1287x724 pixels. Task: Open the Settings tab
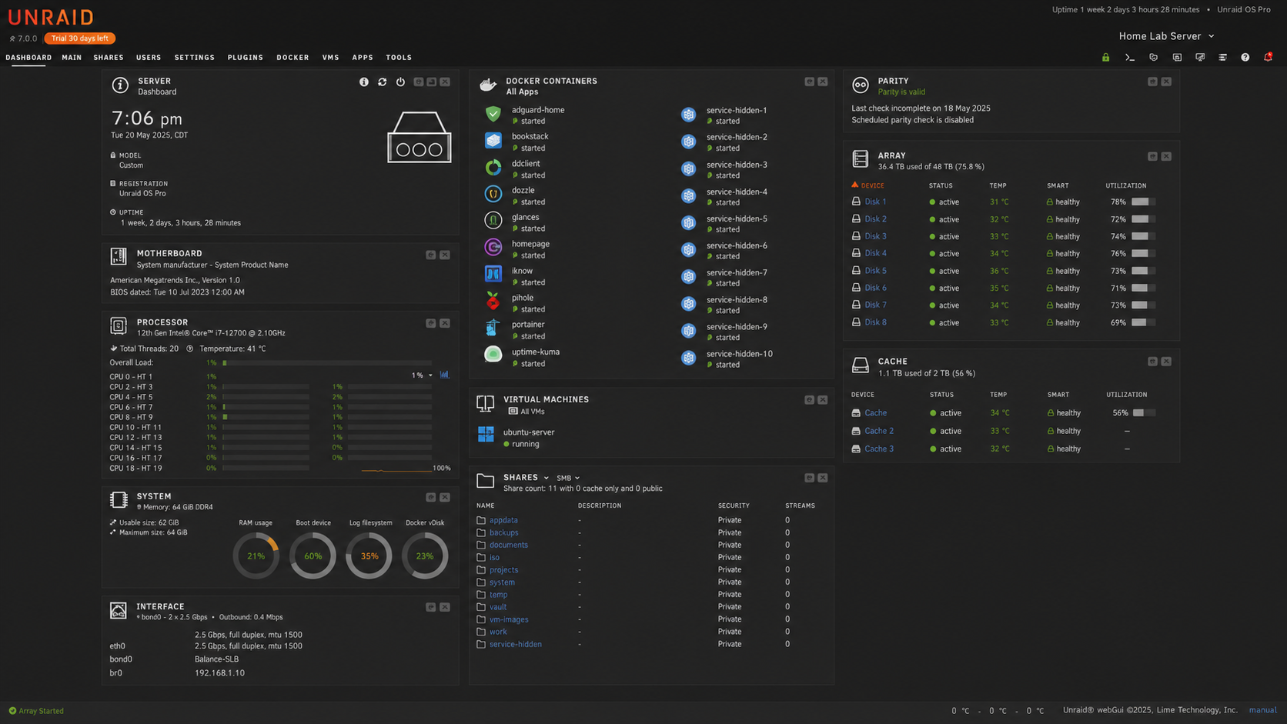(x=194, y=58)
